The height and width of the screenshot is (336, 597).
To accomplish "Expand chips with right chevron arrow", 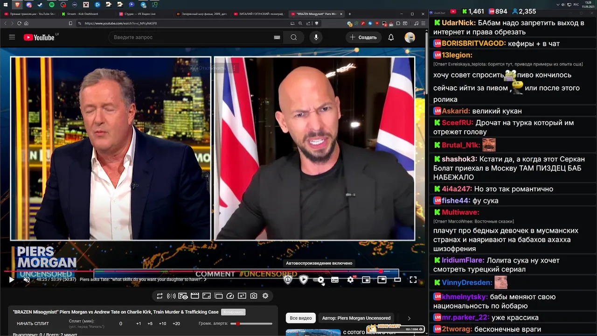I will (409, 318).
